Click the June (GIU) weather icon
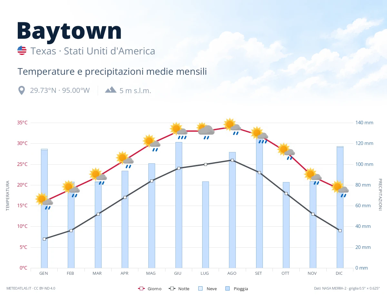The height and width of the screenshot is (297, 387). [179, 130]
